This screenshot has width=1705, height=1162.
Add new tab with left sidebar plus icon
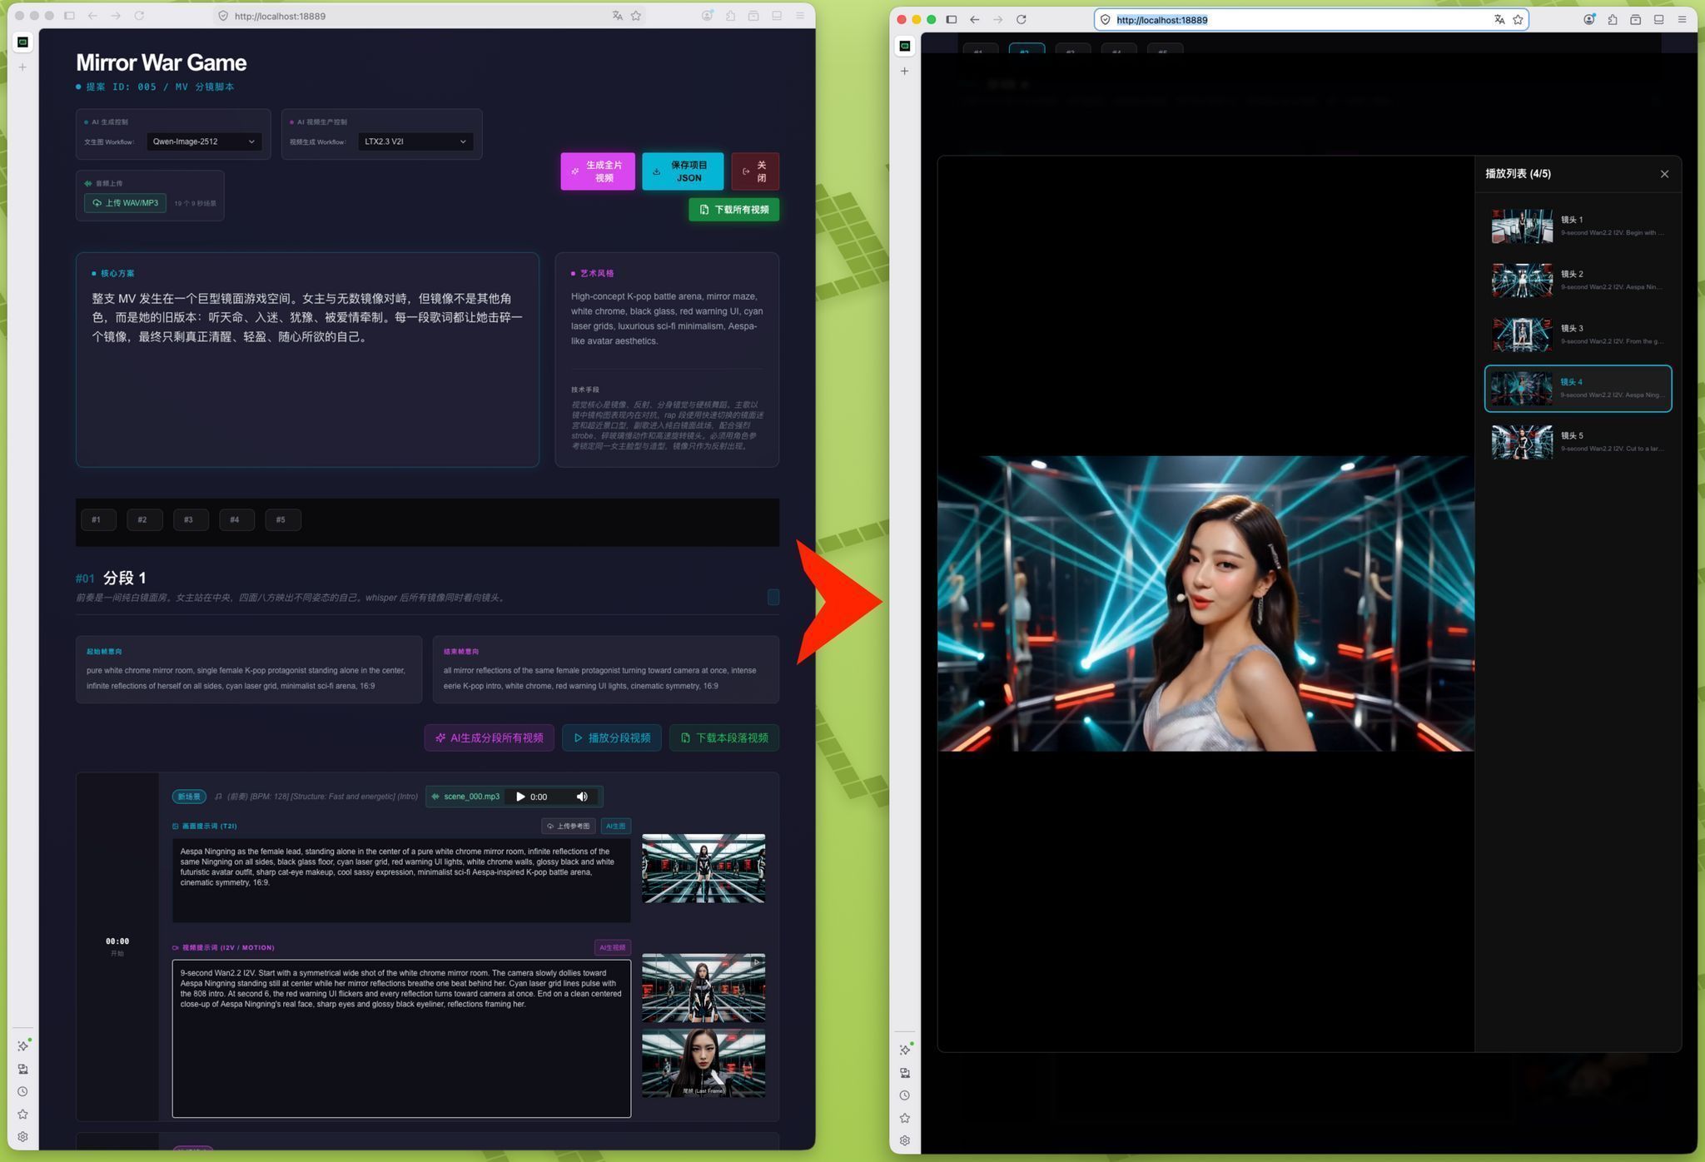[x=22, y=67]
